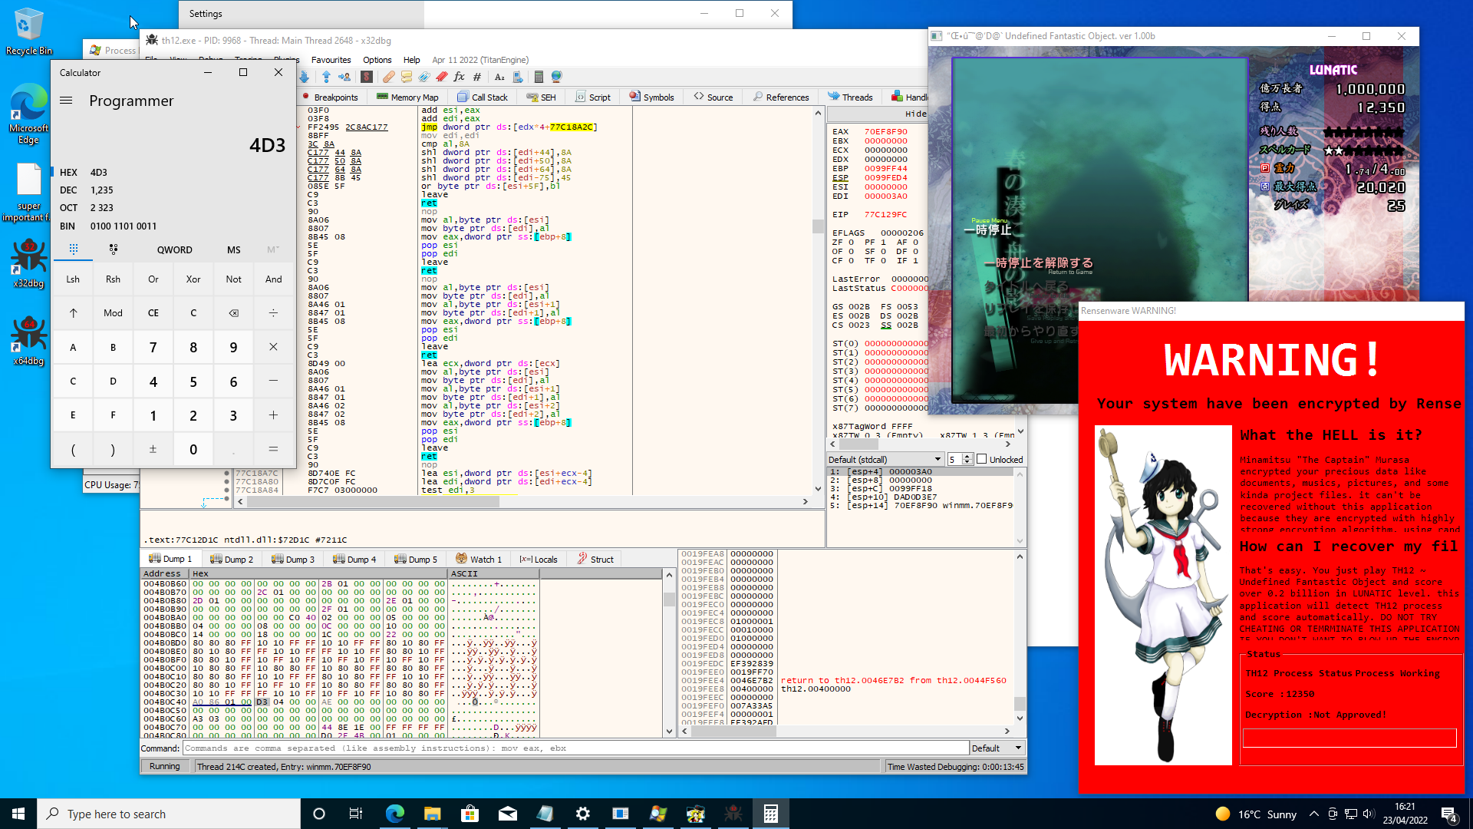
Task: Click the fx Functions toolbar icon
Action: click(x=459, y=77)
